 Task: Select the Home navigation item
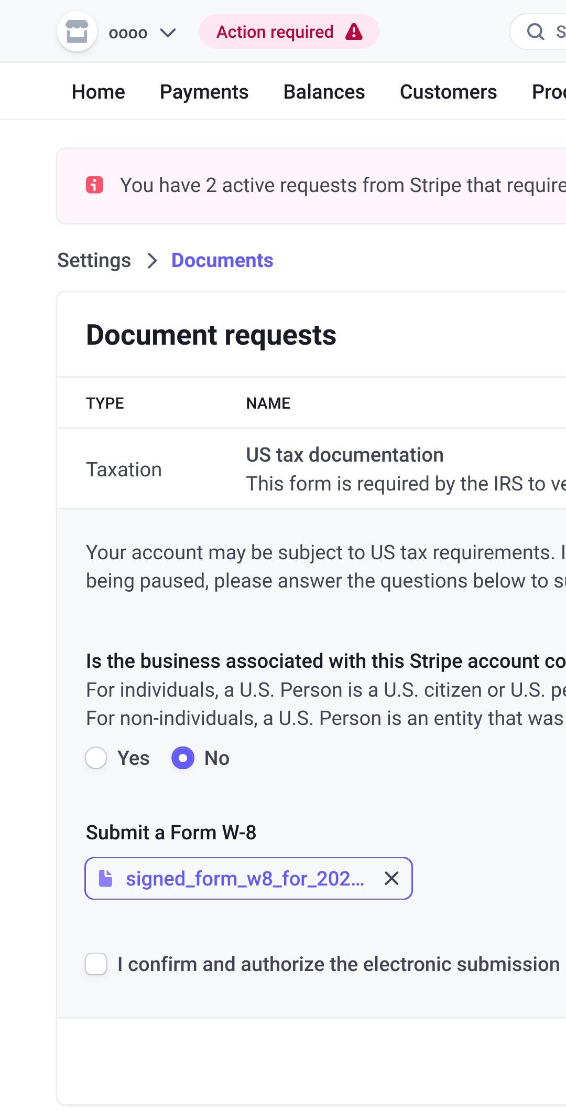(99, 91)
